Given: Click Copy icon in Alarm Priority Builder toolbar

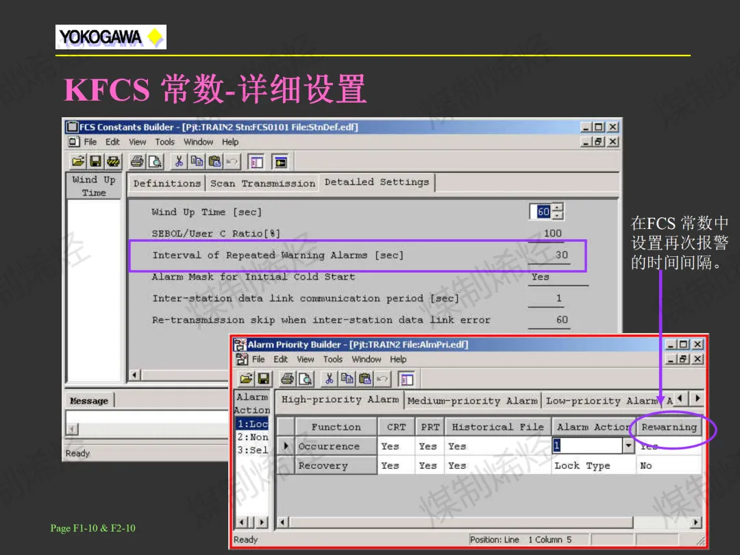Looking at the screenshot, I should click(347, 378).
